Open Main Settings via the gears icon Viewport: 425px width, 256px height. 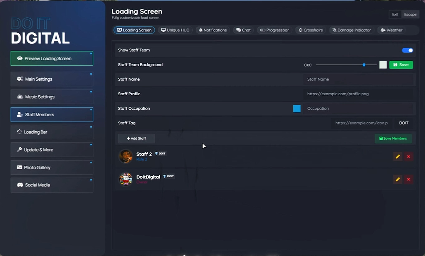pyautogui.click(x=20, y=79)
